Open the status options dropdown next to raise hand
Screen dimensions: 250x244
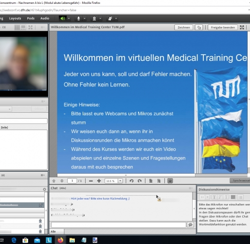(116, 19)
